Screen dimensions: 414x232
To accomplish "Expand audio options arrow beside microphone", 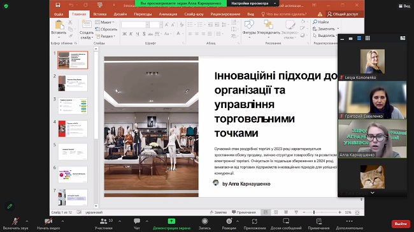I will [27, 221].
